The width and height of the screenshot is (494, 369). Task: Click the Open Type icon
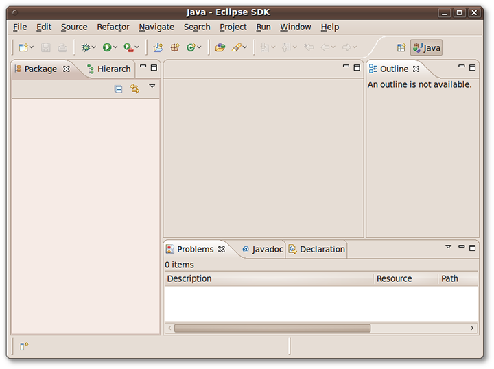220,47
